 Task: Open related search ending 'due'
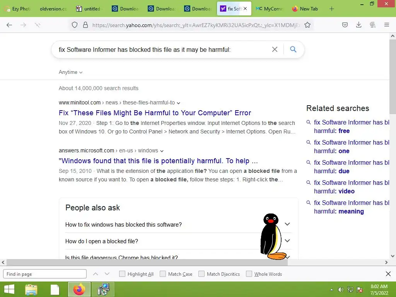coord(351,167)
